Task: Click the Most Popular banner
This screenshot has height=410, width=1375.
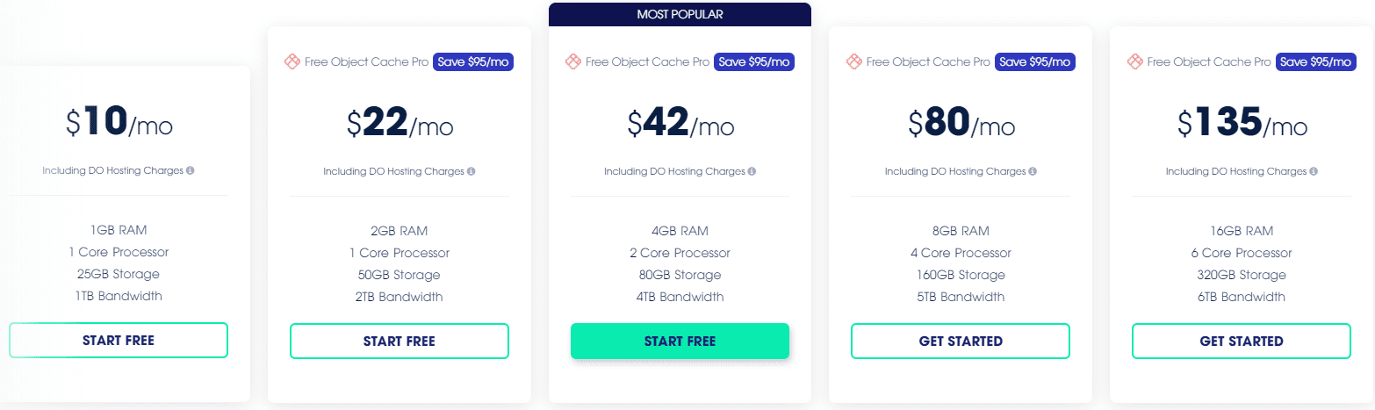Action: (x=680, y=15)
